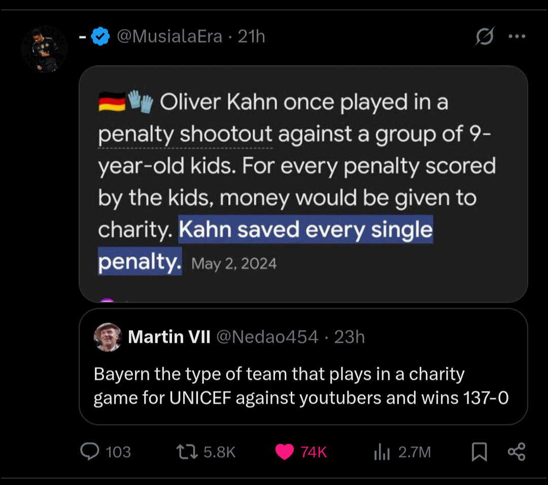Open the view analytics bar chart icon

382,451
